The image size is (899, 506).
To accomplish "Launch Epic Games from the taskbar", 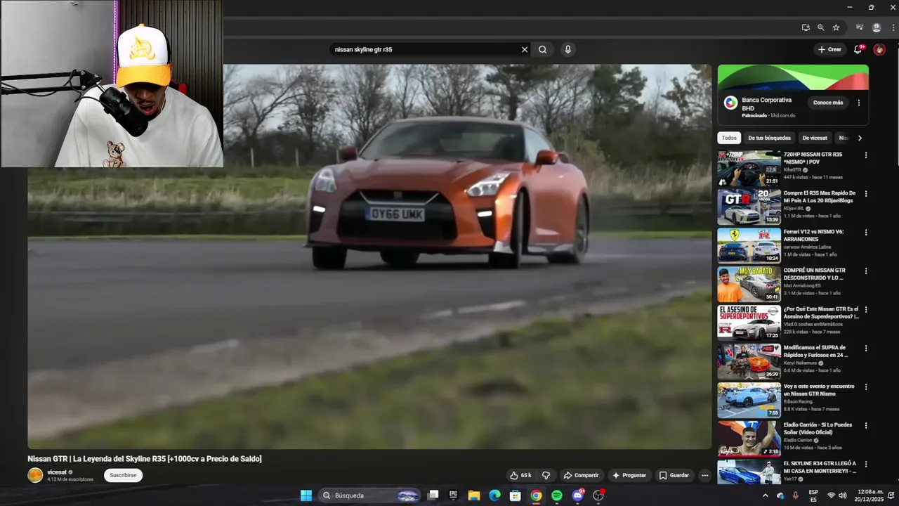I will 453,495.
